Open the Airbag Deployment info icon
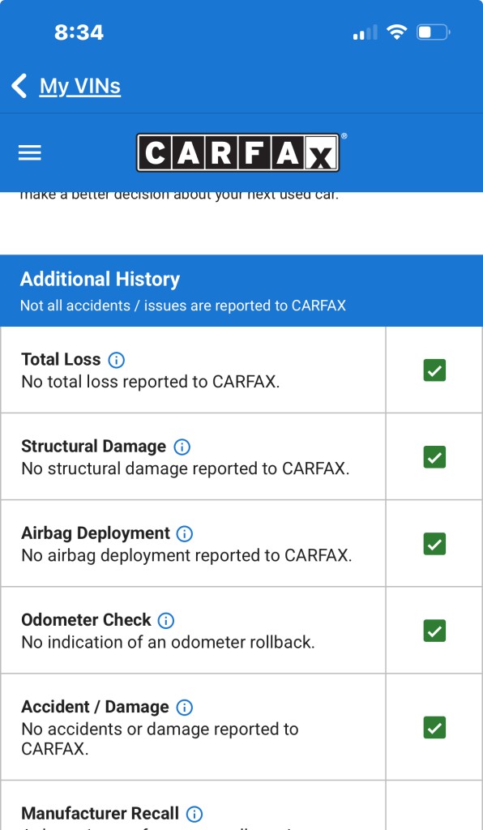The width and height of the screenshot is (483, 830). pos(184,533)
